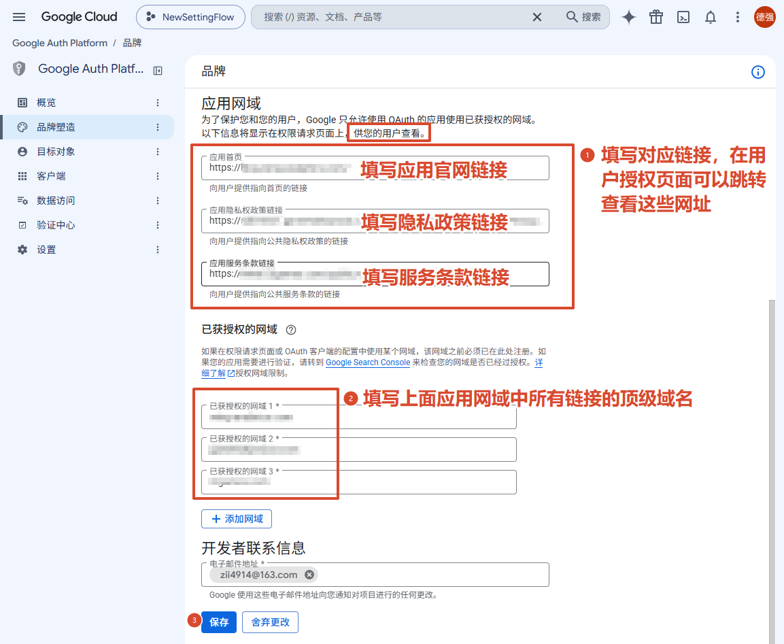Click the user account avatar
The width and height of the screenshot is (784, 644).
(x=764, y=17)
